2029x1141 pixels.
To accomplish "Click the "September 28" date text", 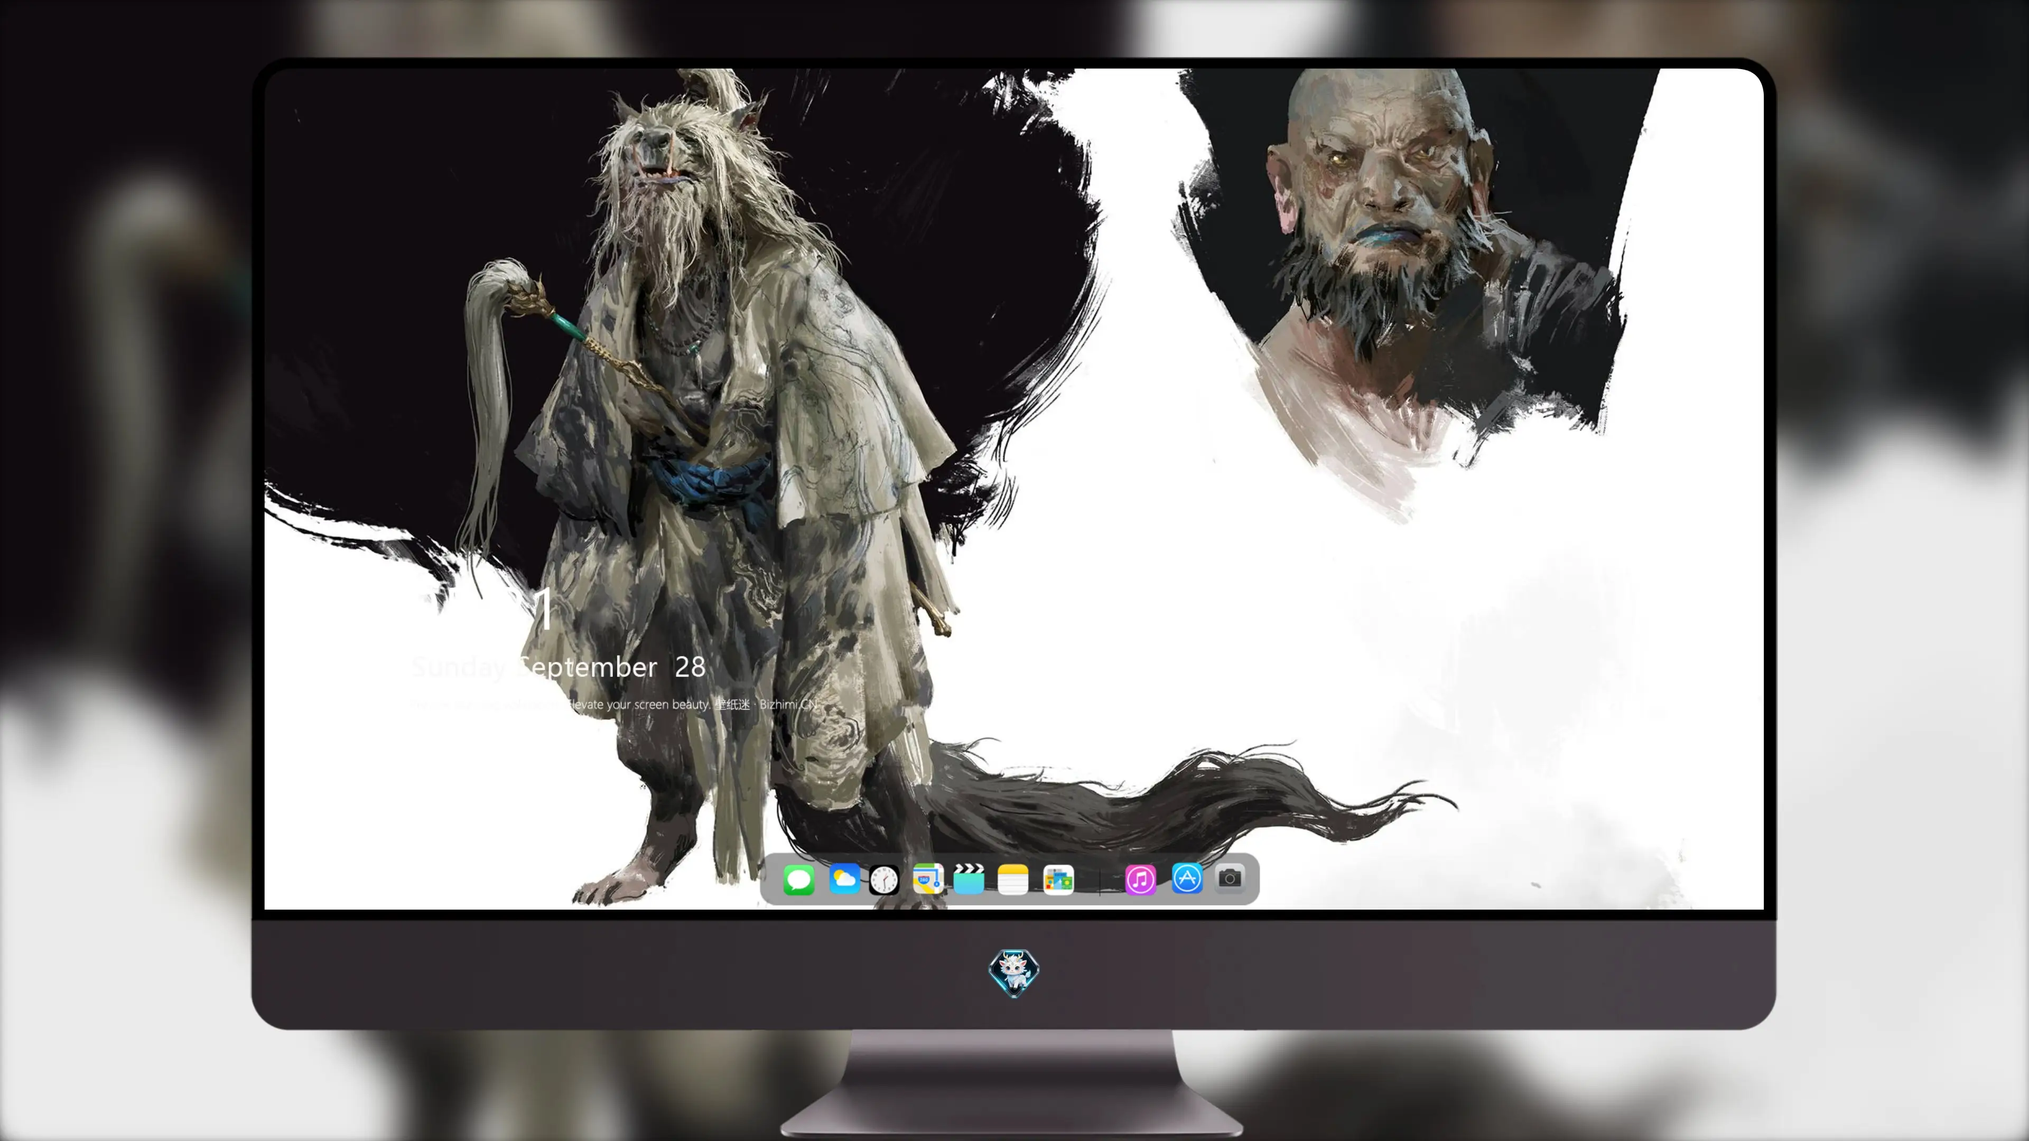I will click(612, 667).
